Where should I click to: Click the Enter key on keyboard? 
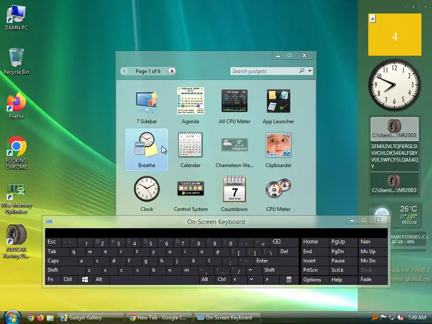click(x=276, y=261)
